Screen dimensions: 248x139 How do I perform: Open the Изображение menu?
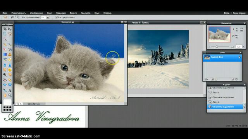point(36,13)
